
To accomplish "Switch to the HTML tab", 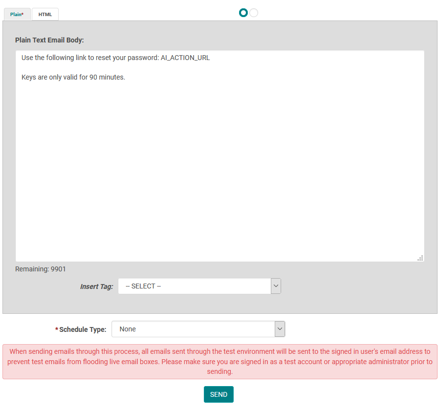I will 45,14.
